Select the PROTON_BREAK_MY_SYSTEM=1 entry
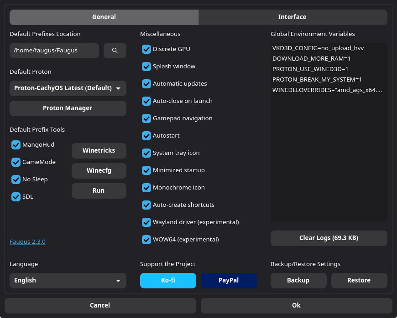The width and height of the screenshot is (397, 318). click(329, 80)
